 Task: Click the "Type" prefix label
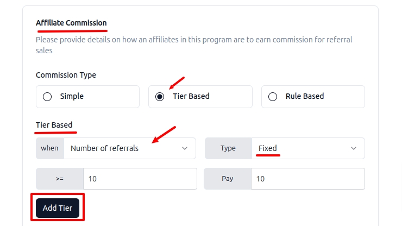pos(228,148)
